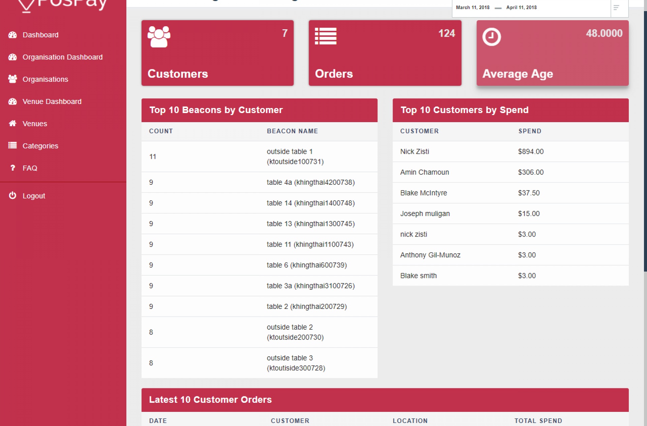The image size is (647, 426).
Task: Click customer Blake smith
Action: (418, 276)
